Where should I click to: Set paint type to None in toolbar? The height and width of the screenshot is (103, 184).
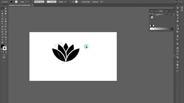pos(6,52)
